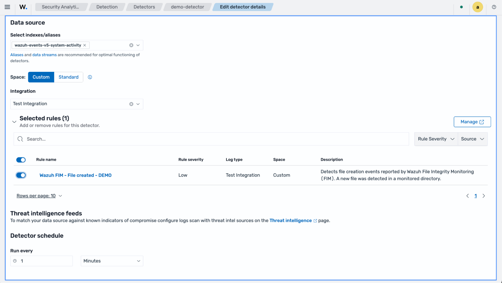Screen dimensions: 502x283
Task: Open Wazuh FIM - File created - DEMO rule
Action: pos(75,175)
